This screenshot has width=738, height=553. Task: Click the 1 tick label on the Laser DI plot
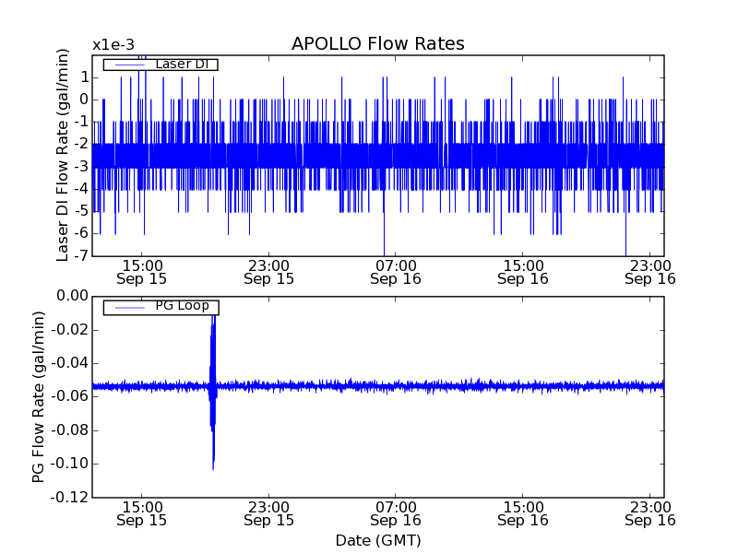(85, 77)
